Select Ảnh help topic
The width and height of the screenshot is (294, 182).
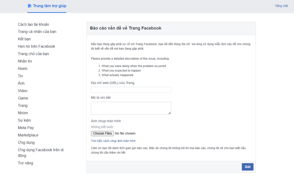(21, 83)
